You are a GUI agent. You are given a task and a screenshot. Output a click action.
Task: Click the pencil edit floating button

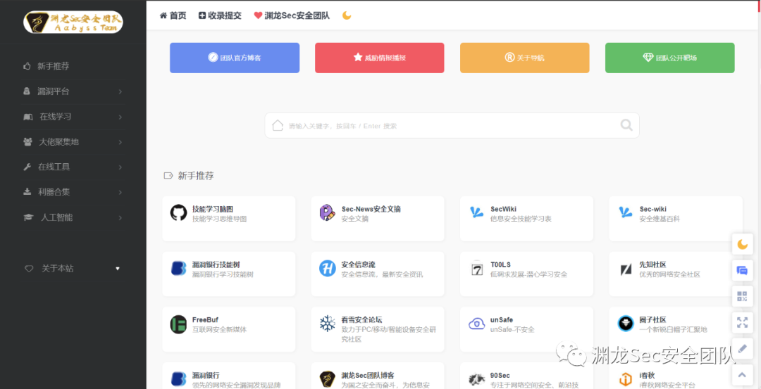click(x=742, y=348)
